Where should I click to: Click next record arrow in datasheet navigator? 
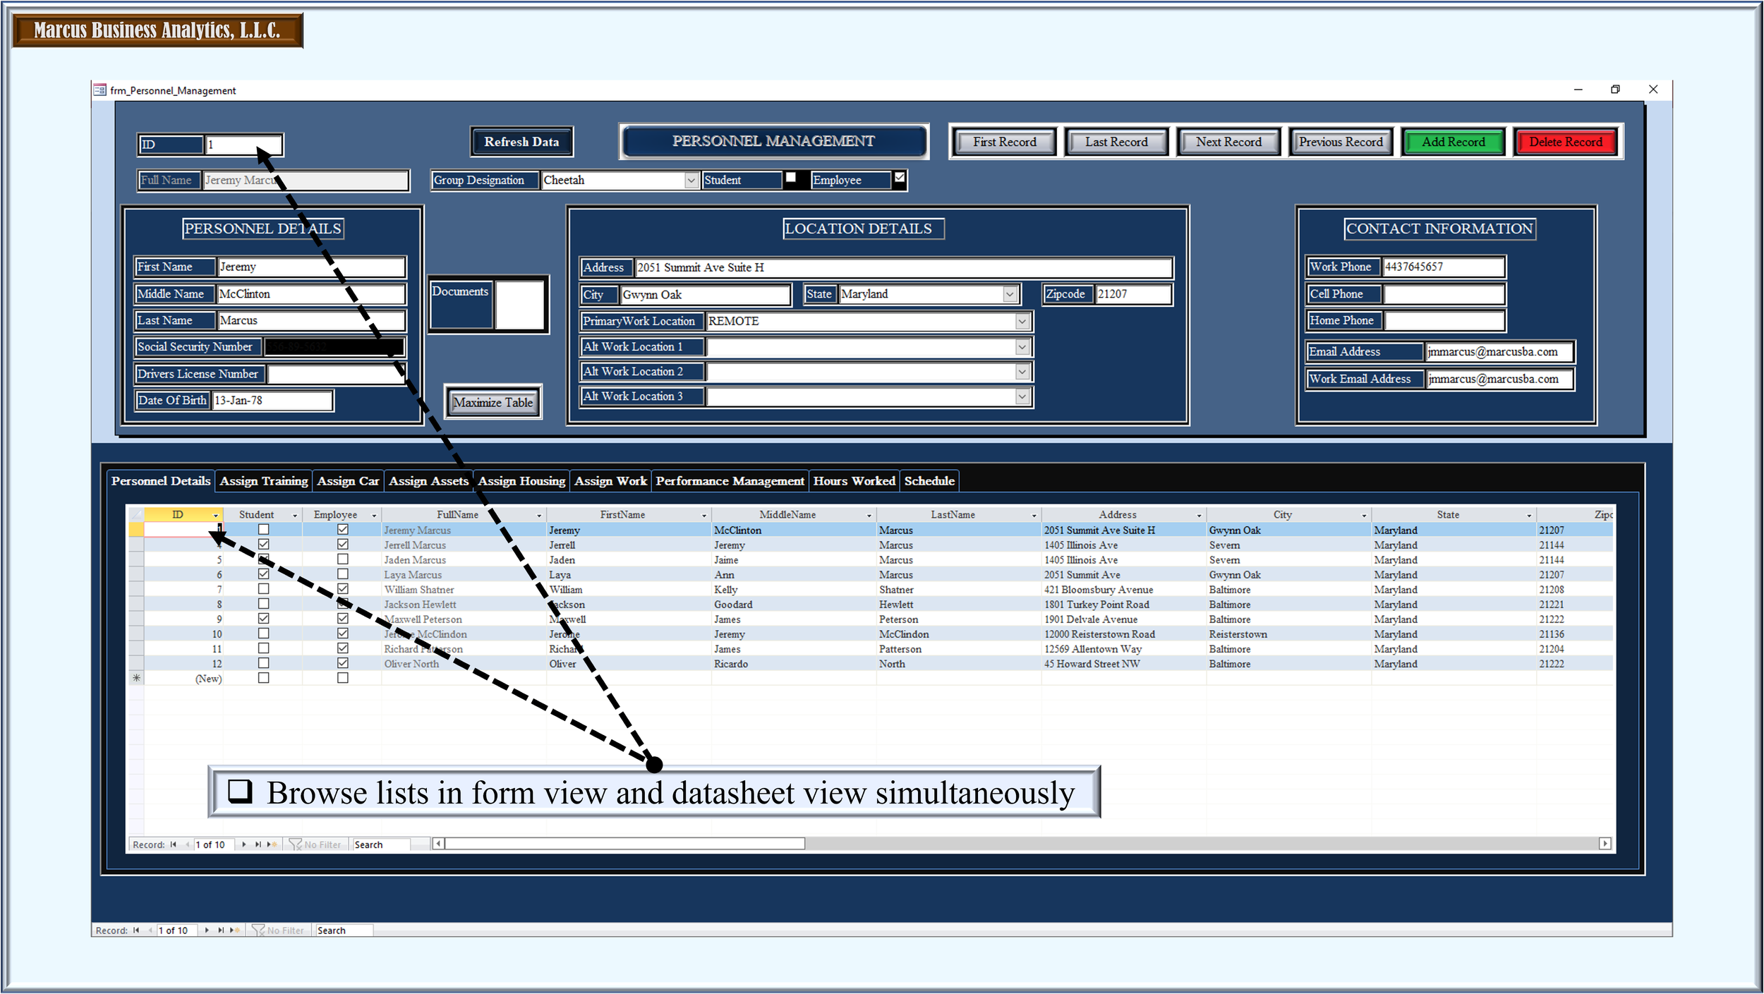coord(243,844)
